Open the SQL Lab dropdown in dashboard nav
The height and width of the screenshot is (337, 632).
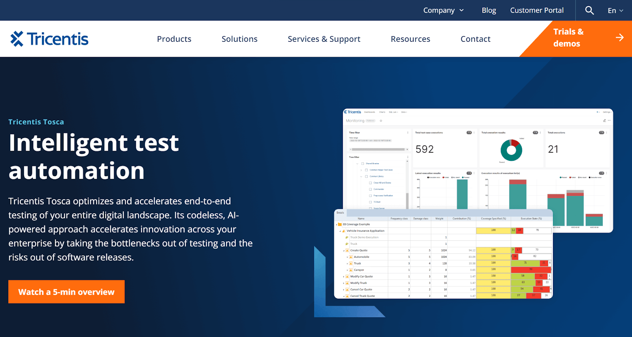click(393, 112)
